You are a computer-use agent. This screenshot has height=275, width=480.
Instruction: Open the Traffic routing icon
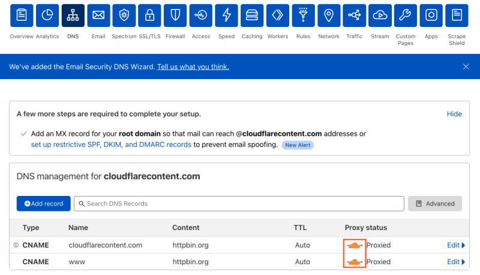point(355,16)
